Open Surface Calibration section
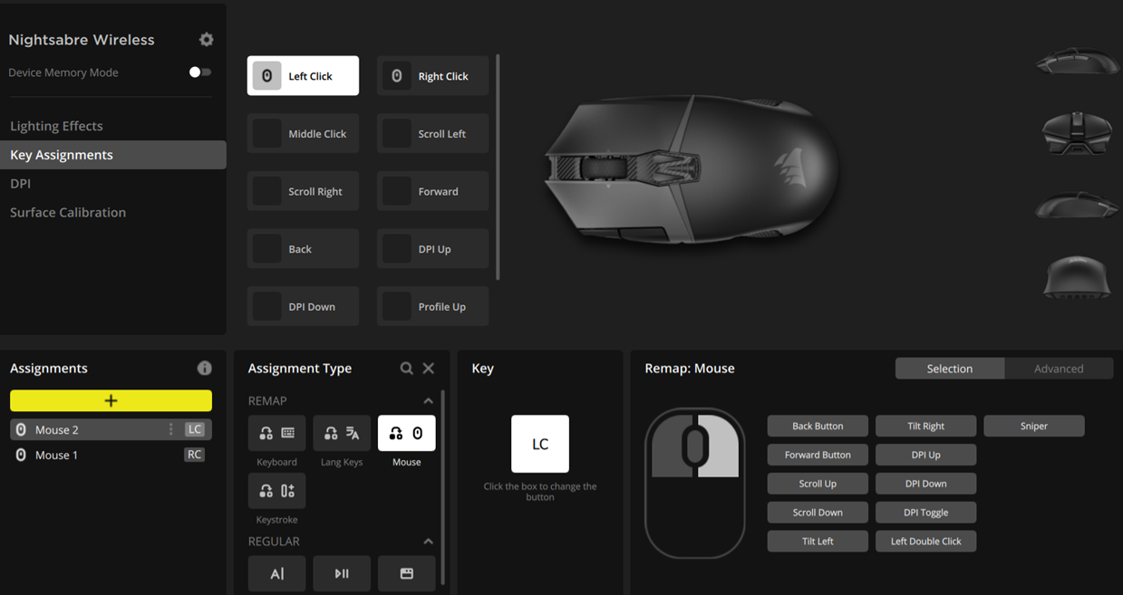 coord(68,212)
